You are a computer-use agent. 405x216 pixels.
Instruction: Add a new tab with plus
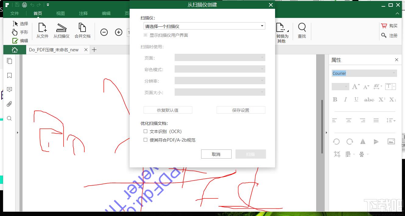click(x=94, y=50)
